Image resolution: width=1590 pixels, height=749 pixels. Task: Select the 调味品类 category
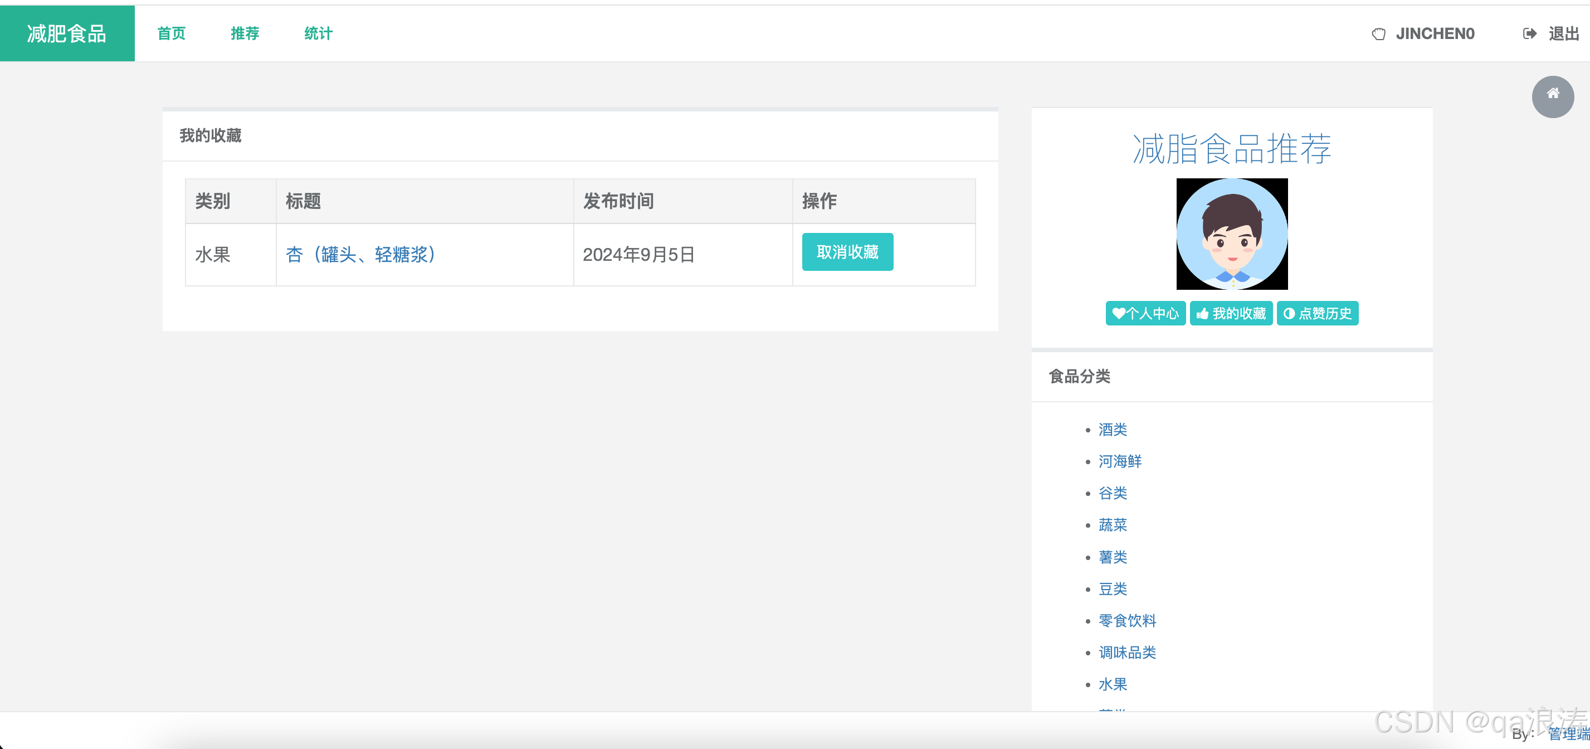(x=1127, y=653)
